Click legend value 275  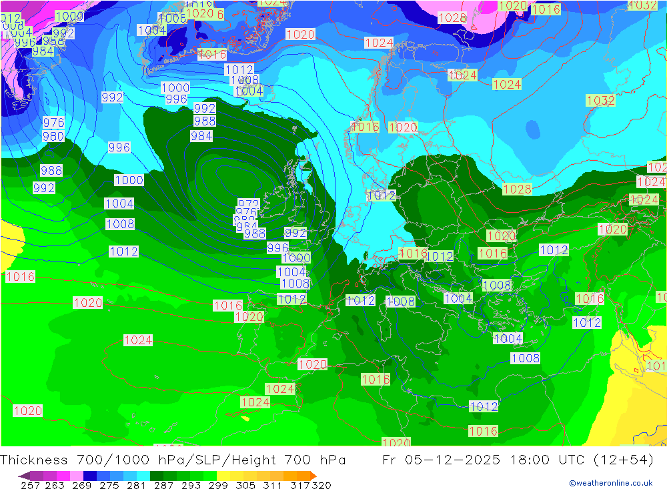pos(109,485)
